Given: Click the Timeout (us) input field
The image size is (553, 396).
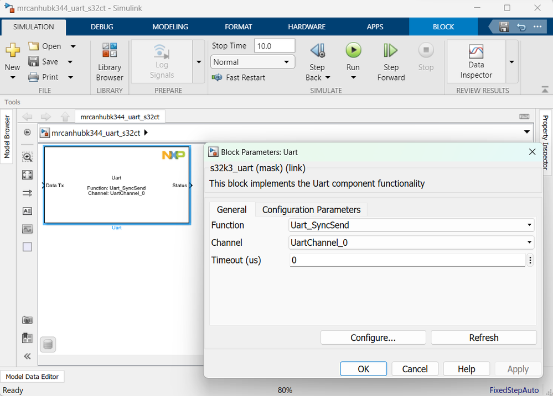Looking at the screenshot, I should (x=407, y=260).
